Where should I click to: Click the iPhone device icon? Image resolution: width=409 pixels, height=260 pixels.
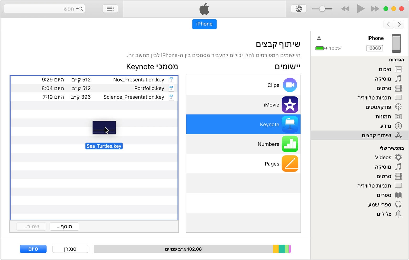tap(396, 43)
